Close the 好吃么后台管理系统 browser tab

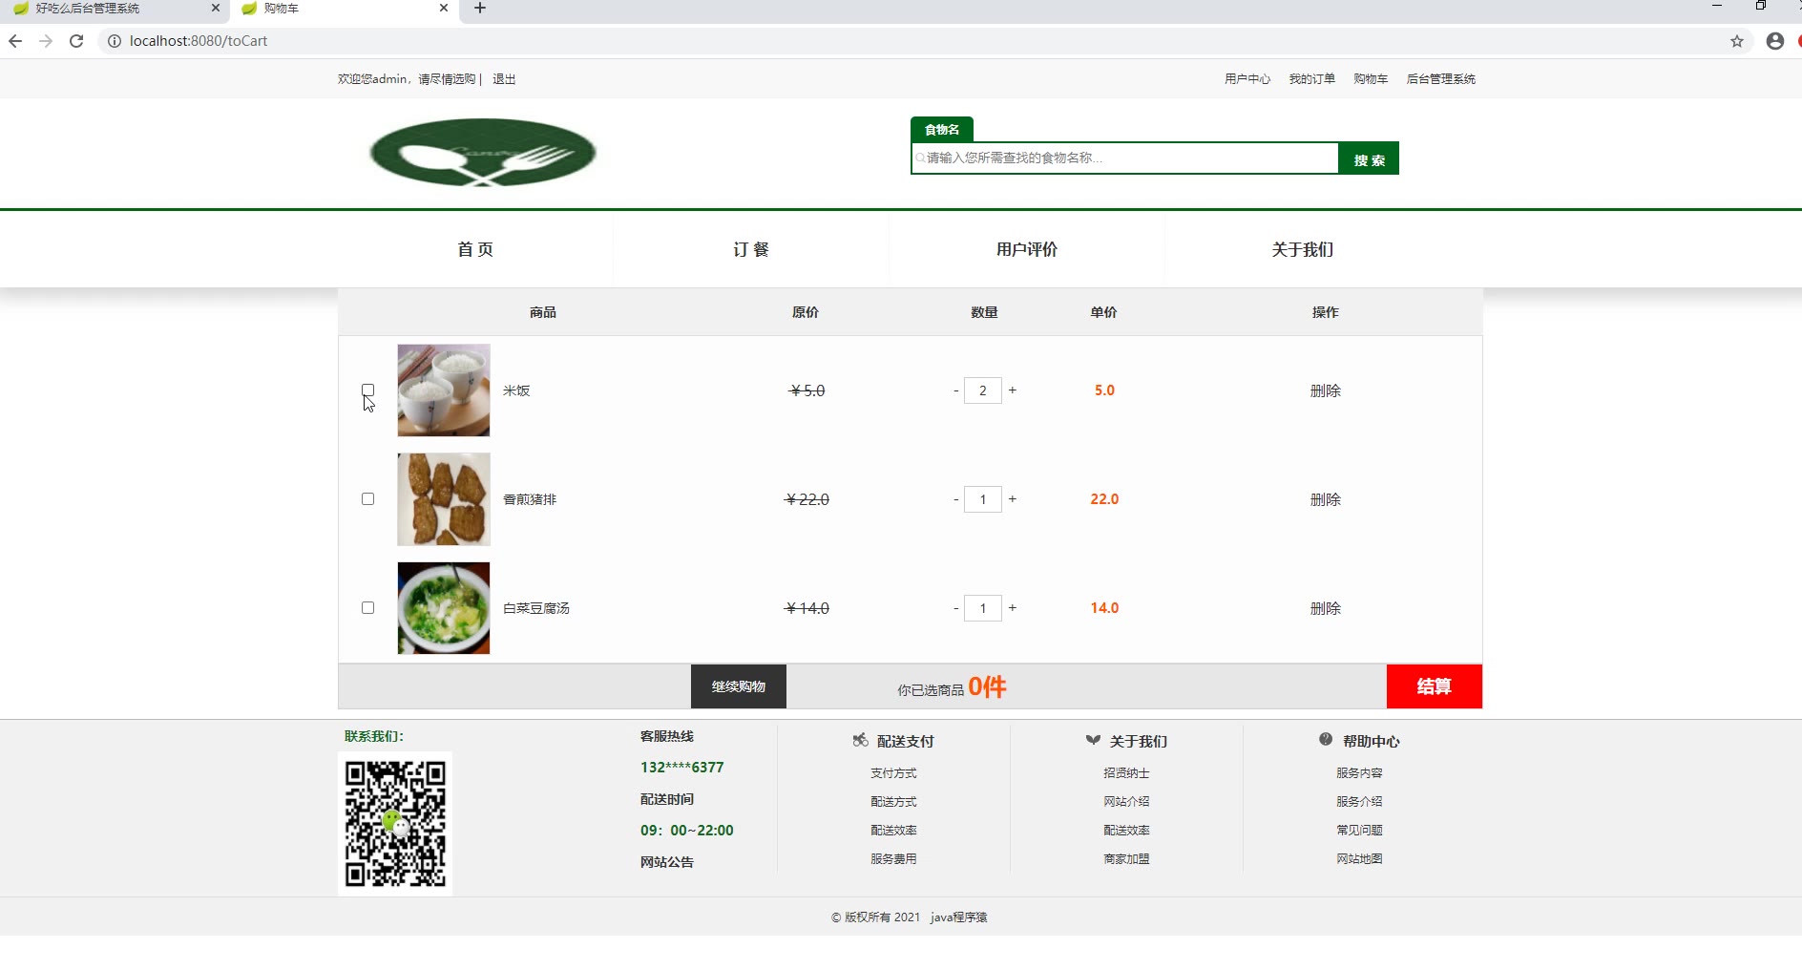(x=216, y=8)
